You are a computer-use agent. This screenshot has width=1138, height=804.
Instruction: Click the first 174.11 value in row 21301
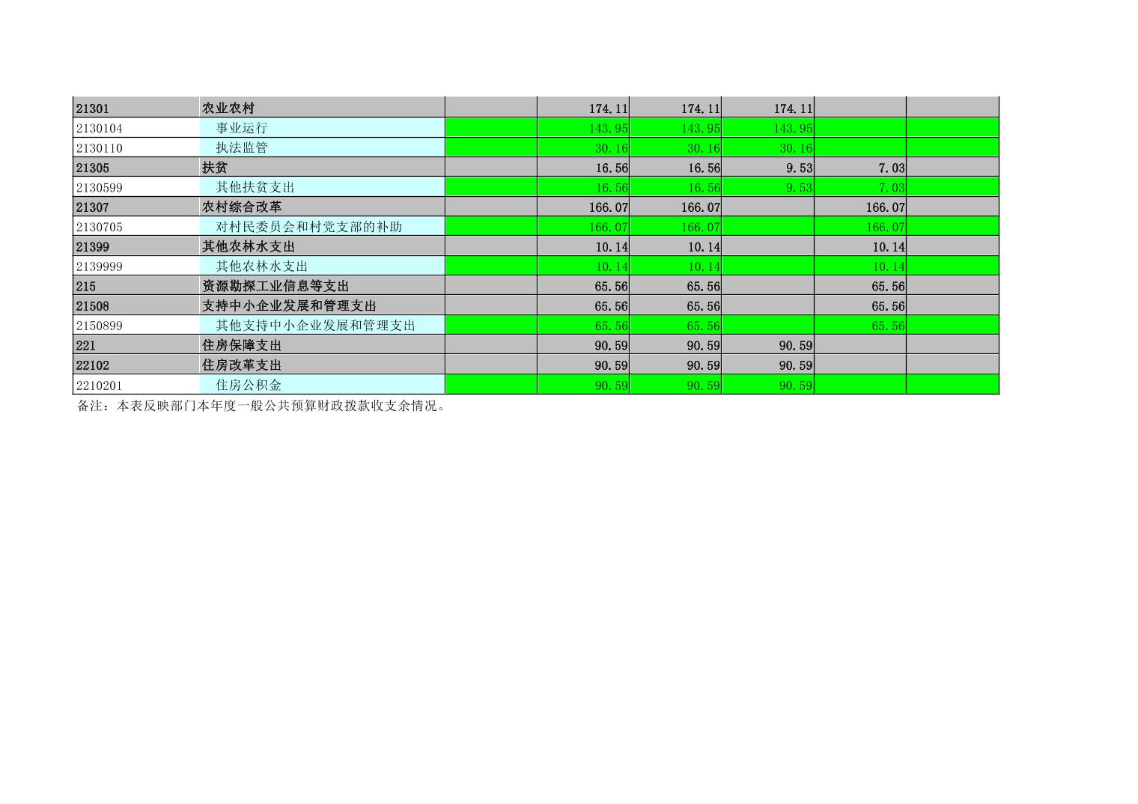click(x=609, y=109)
